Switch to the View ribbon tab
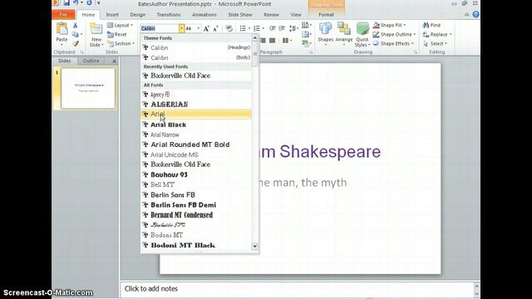This screenshot has width=532, height=299. pos(296,15)
